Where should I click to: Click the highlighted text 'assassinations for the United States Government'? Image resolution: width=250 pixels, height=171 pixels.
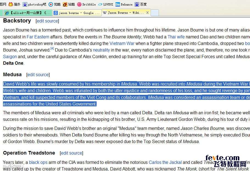coord(50,104)
